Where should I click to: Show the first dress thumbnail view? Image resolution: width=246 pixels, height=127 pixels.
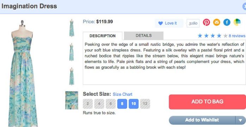click(72, 28)
